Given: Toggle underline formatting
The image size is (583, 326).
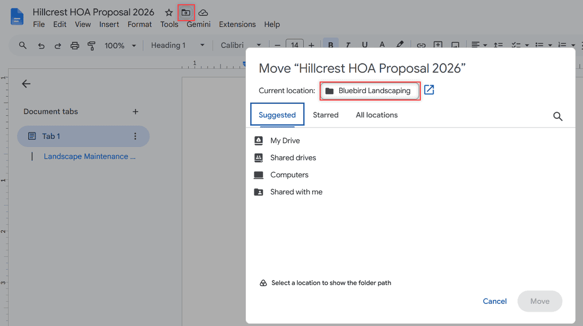Looking at the screenshot, I should tap(365, 45).
